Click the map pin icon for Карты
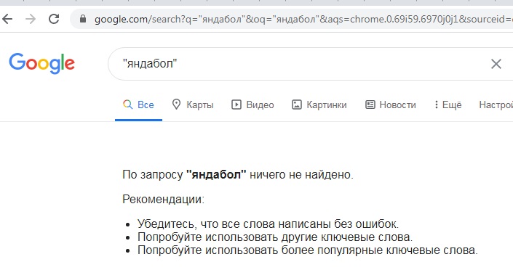 (x=176, y=105)
